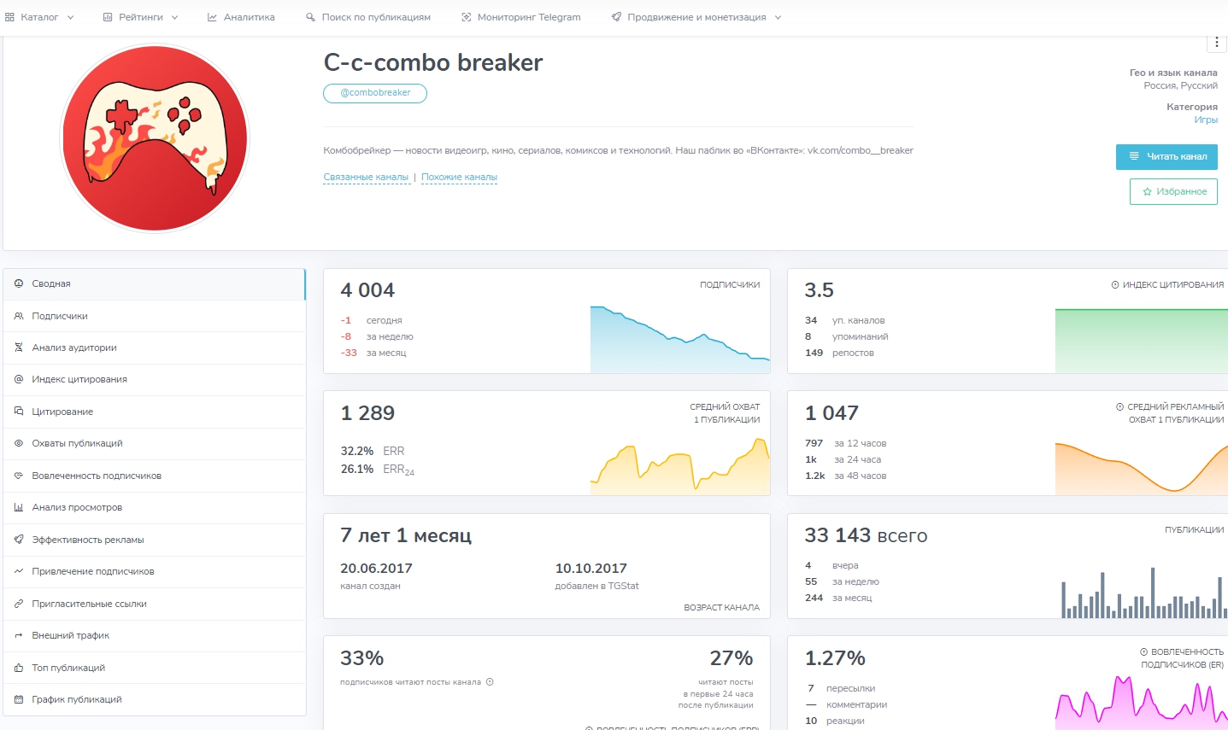Viewport: 1228px width, 730px height.
Task: Click the subscribers blue trend chart
Action: [x=680, y=339]
